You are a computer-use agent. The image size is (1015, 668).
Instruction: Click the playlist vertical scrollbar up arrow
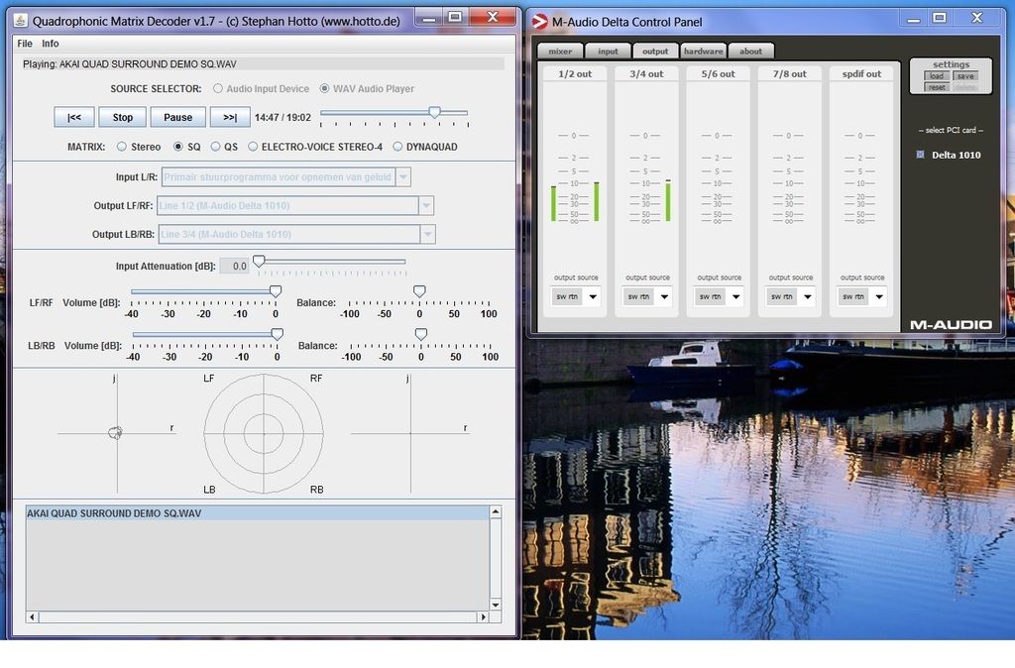point(496,512)
